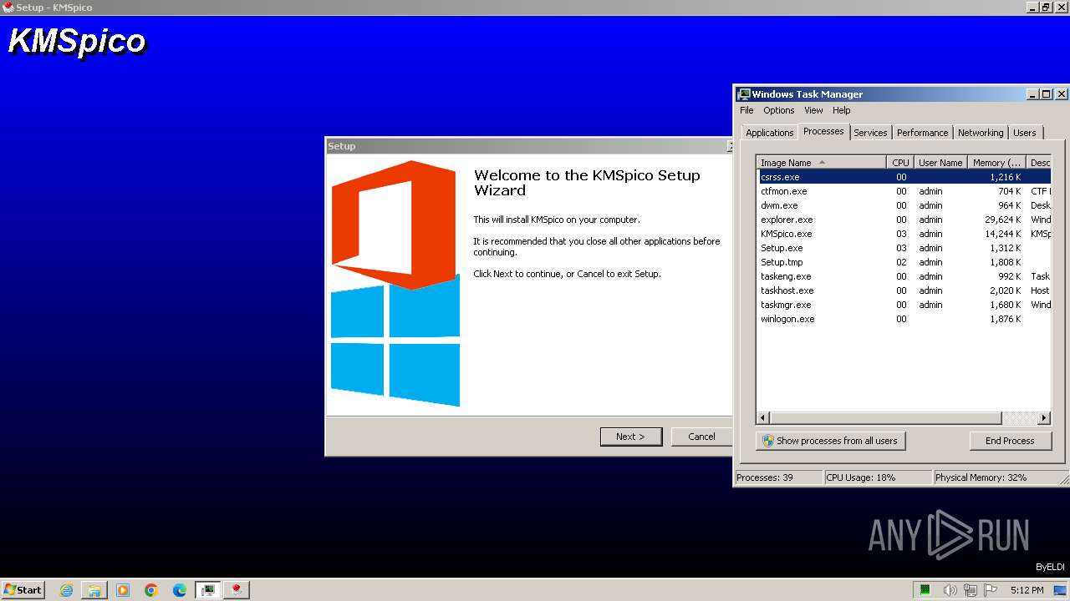Select the Setup.tmp process
The height and width of the screenshot is (601, 1070).
tap(904, 262)
